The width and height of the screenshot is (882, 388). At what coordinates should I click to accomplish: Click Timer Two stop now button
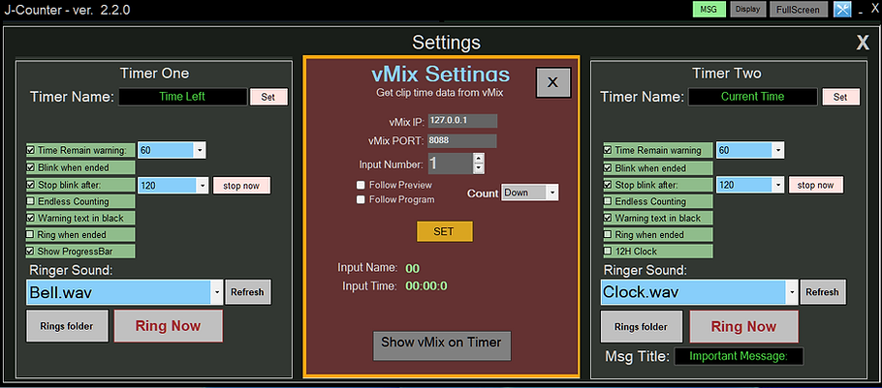pos(816,186)
